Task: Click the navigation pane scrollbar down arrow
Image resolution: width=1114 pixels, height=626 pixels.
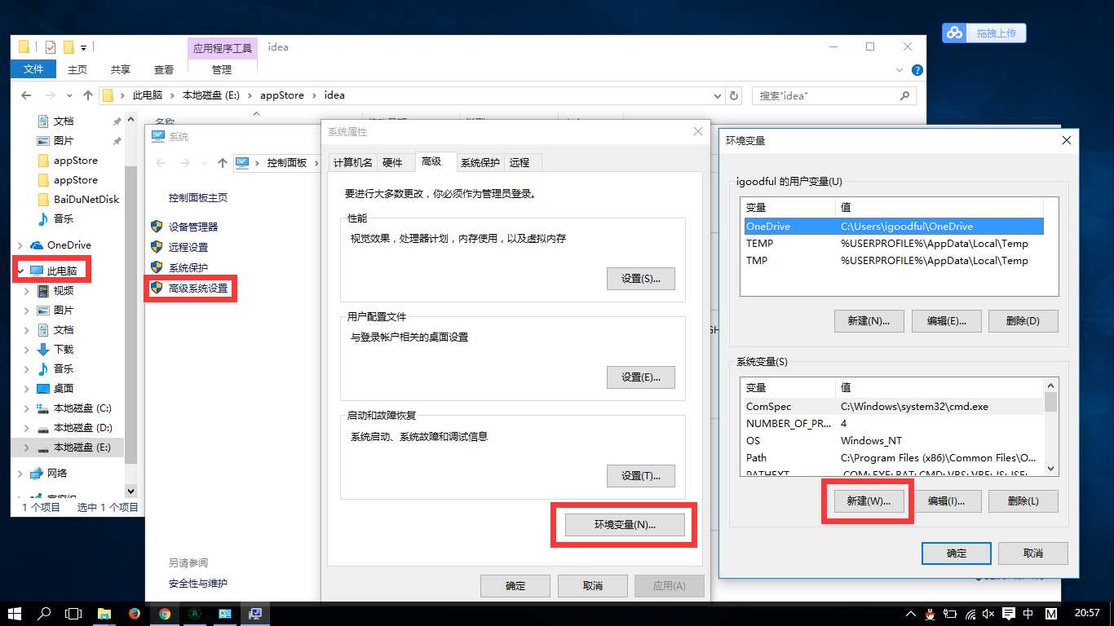Action: pyautogui.click(x=130, y=491)
